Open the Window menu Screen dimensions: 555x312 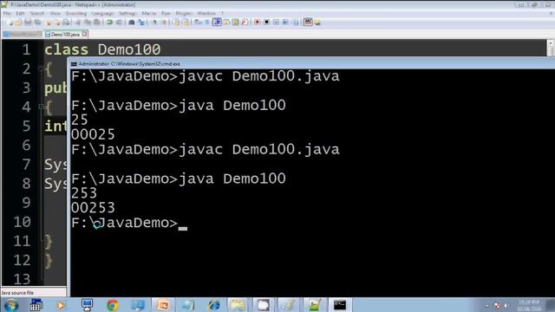pyautogui.click(x=206, y=14)
